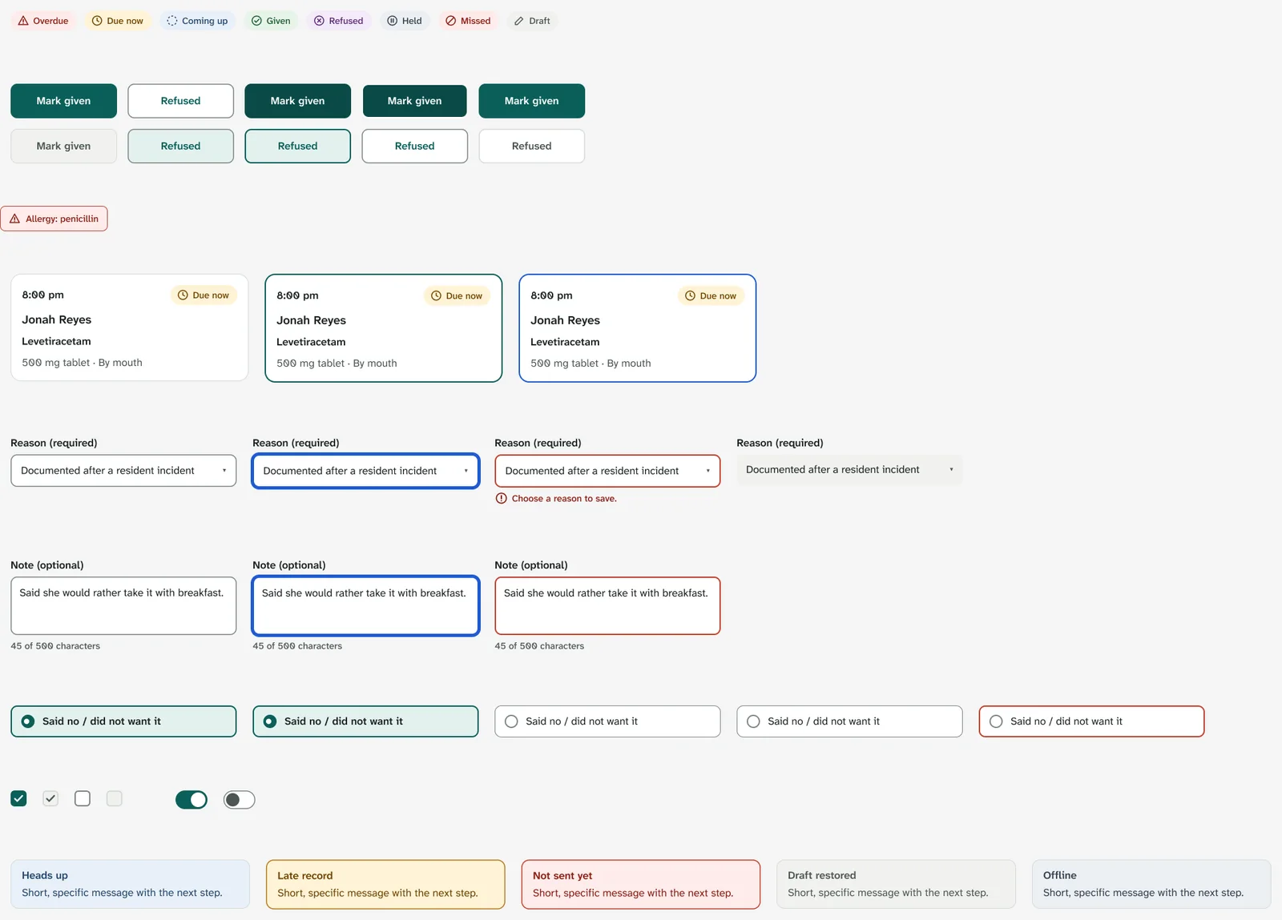Click the pencil icon on Draft chip

click(x=519, y=21)
